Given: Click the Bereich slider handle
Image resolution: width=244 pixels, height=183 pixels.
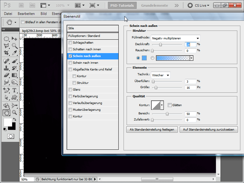Looking at the screenshot, I should coord(167,114).
